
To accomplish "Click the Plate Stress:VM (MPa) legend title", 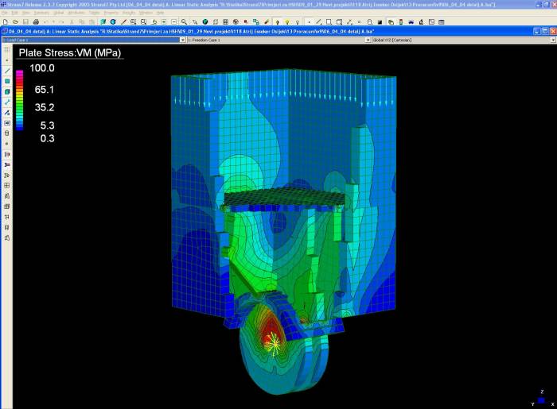I will pyautogui.click(x=68, y=52).
